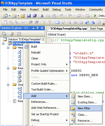The height and width of the screenshot is (126, 105).
Task: Open the Edit menu
Action: (x=14, y=10)
